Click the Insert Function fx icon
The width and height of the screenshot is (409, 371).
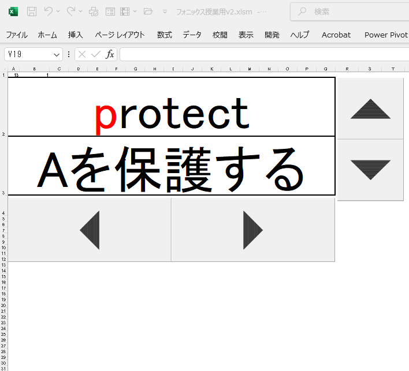click(110, 54)
